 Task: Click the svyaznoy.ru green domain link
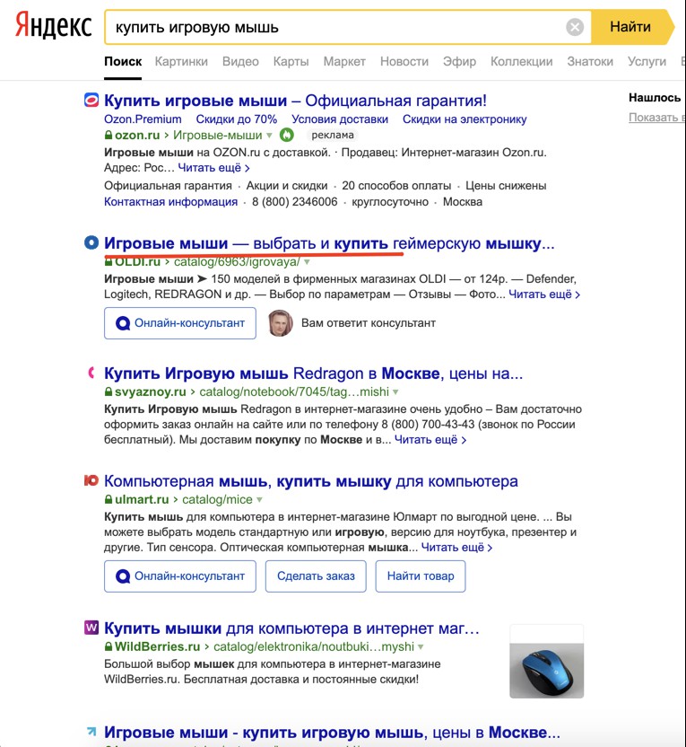click(151, 392)
